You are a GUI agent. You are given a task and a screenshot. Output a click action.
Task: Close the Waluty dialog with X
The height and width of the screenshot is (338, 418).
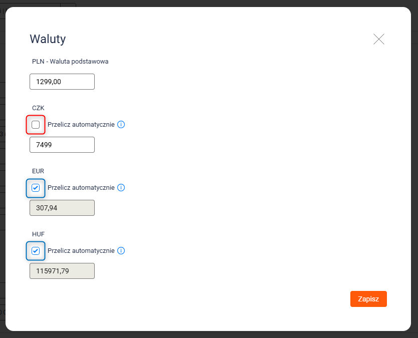tap(379, 39)
